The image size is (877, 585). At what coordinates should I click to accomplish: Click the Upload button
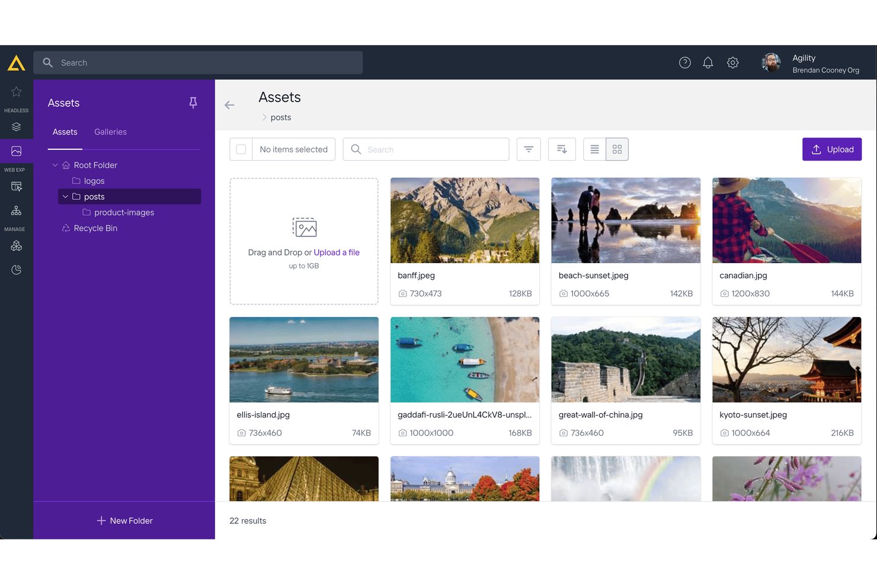(x=832, y=149)
